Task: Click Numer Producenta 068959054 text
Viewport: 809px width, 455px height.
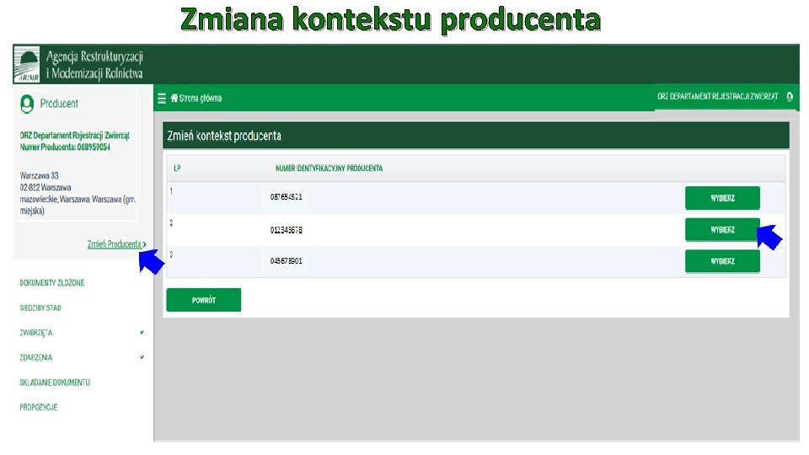Action: [x=65, y=147]
